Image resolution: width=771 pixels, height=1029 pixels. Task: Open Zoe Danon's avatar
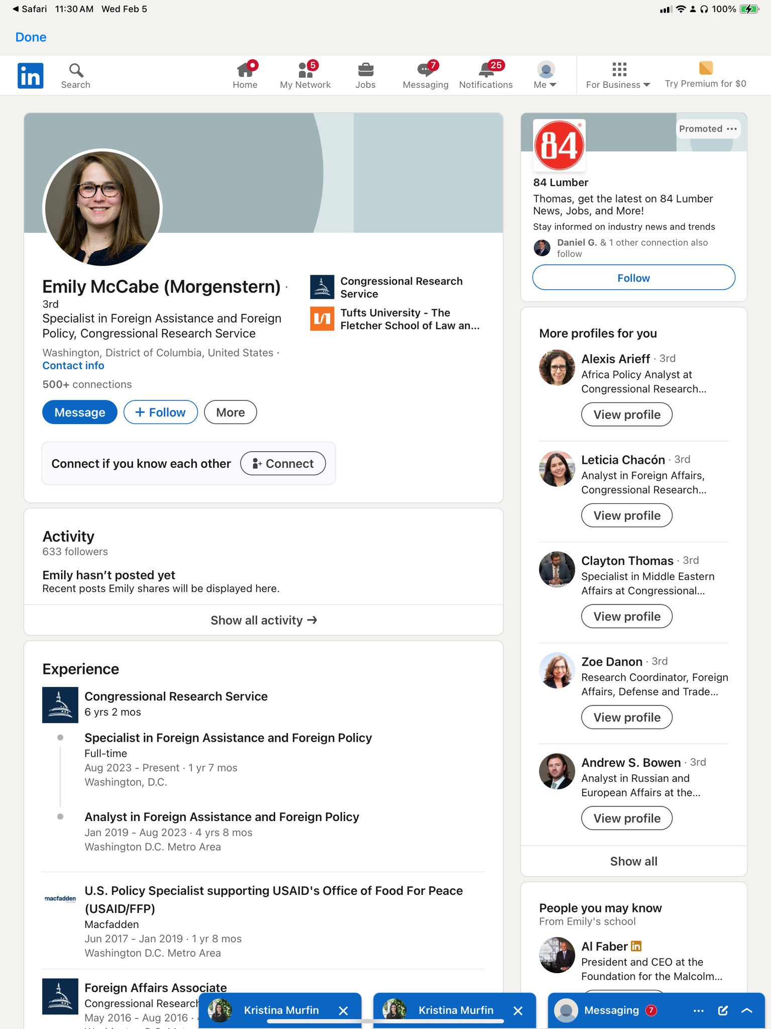pyautogui.click(x=557, y=671)
